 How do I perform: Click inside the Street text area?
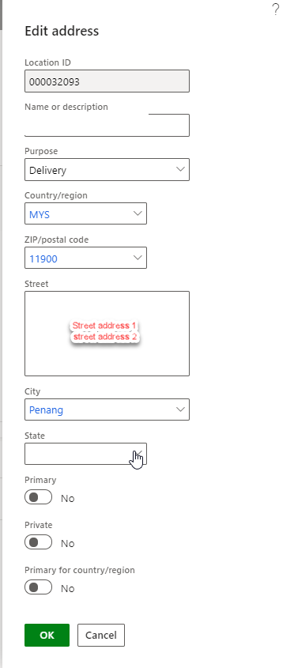107,334
